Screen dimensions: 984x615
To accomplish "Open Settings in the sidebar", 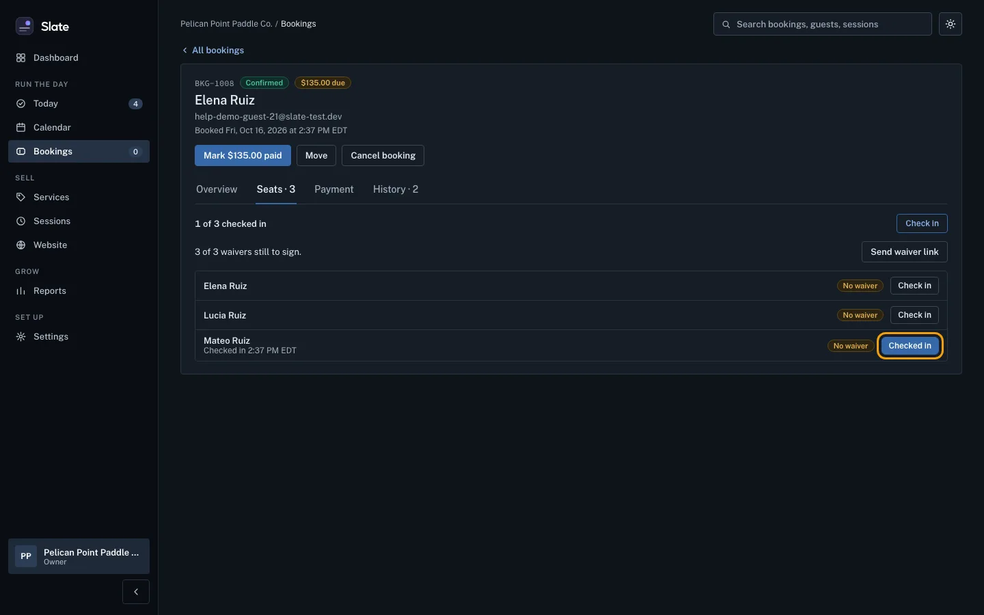I will point(79,337).
